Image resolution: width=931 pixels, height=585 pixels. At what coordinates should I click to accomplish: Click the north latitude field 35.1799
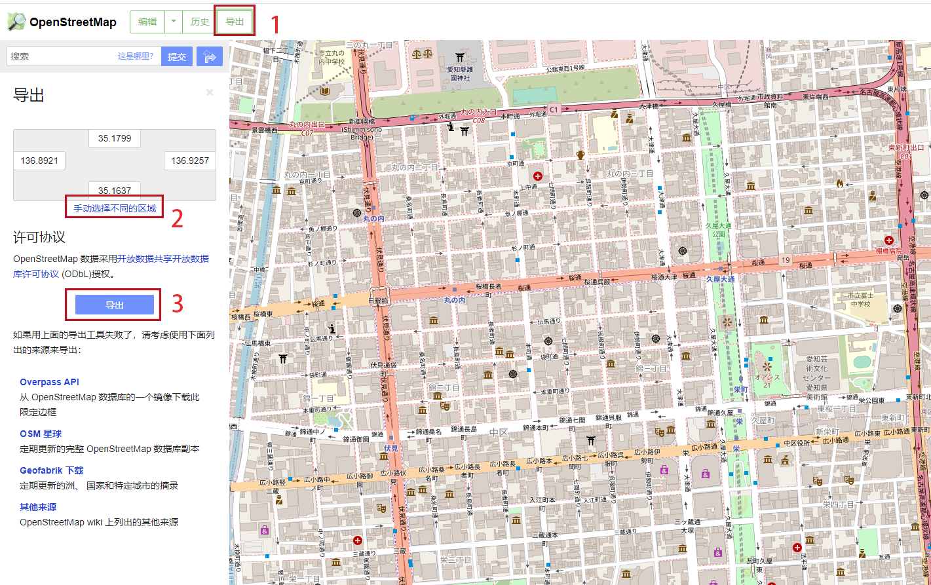click(115, 138)
